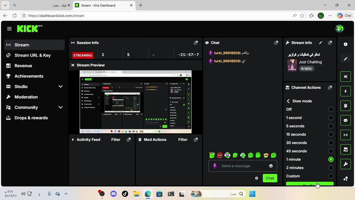The image size is (355, 200).
Task: Toggle Session Info broadcast widget in the right bar
Action: 346,135
